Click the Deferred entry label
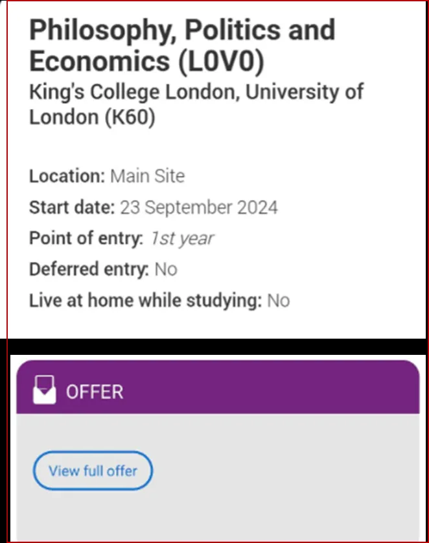The height and width of the screenshot is (543, 429). coord(89,269)
